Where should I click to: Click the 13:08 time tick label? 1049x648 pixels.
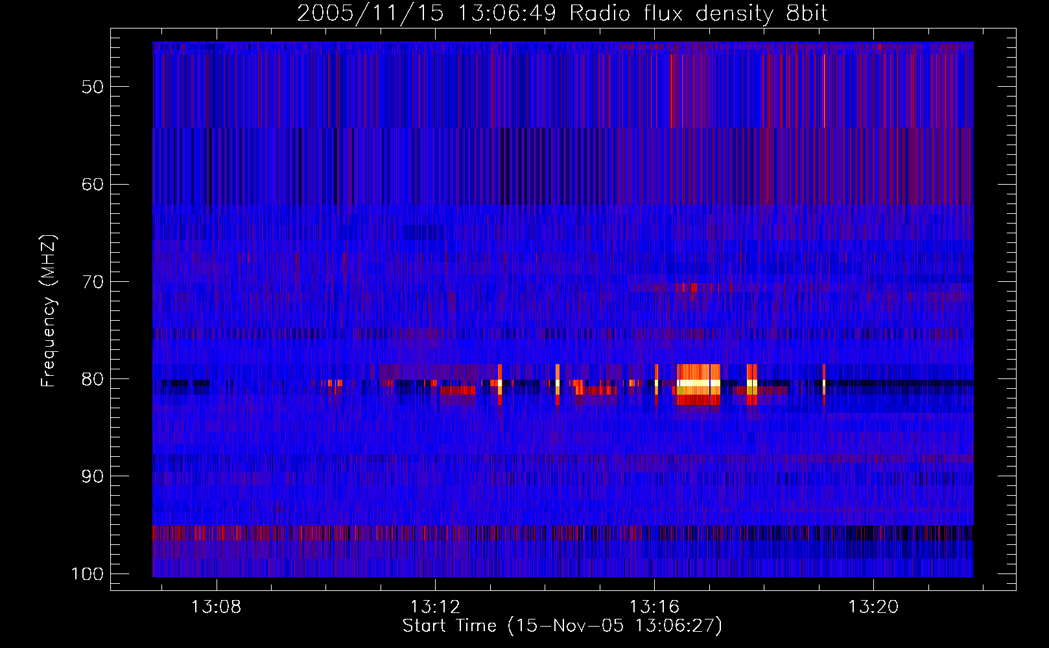point(217,607)
